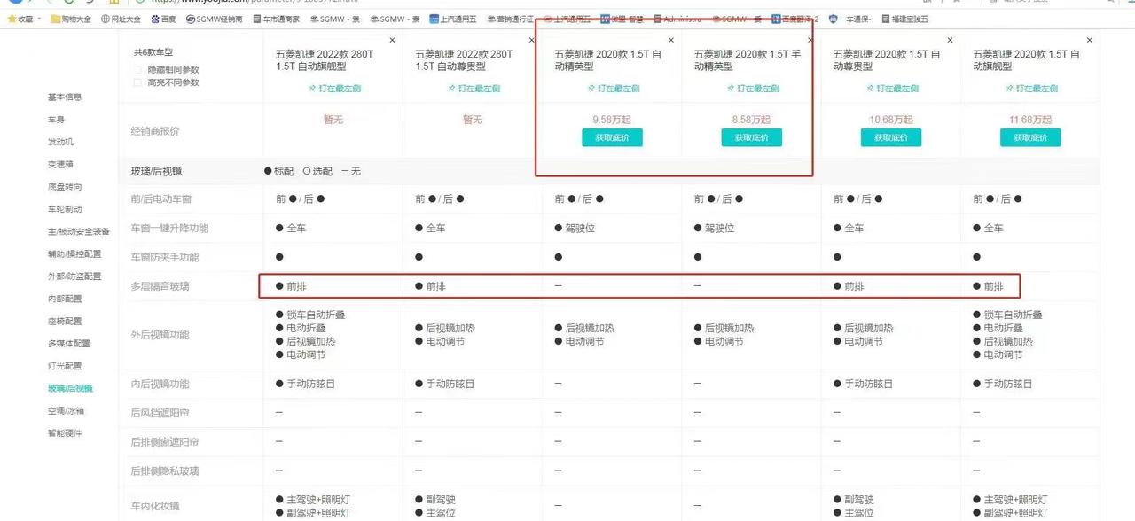
Task: Open the SGMW经销商 bookmark
Action: point(215,19)
